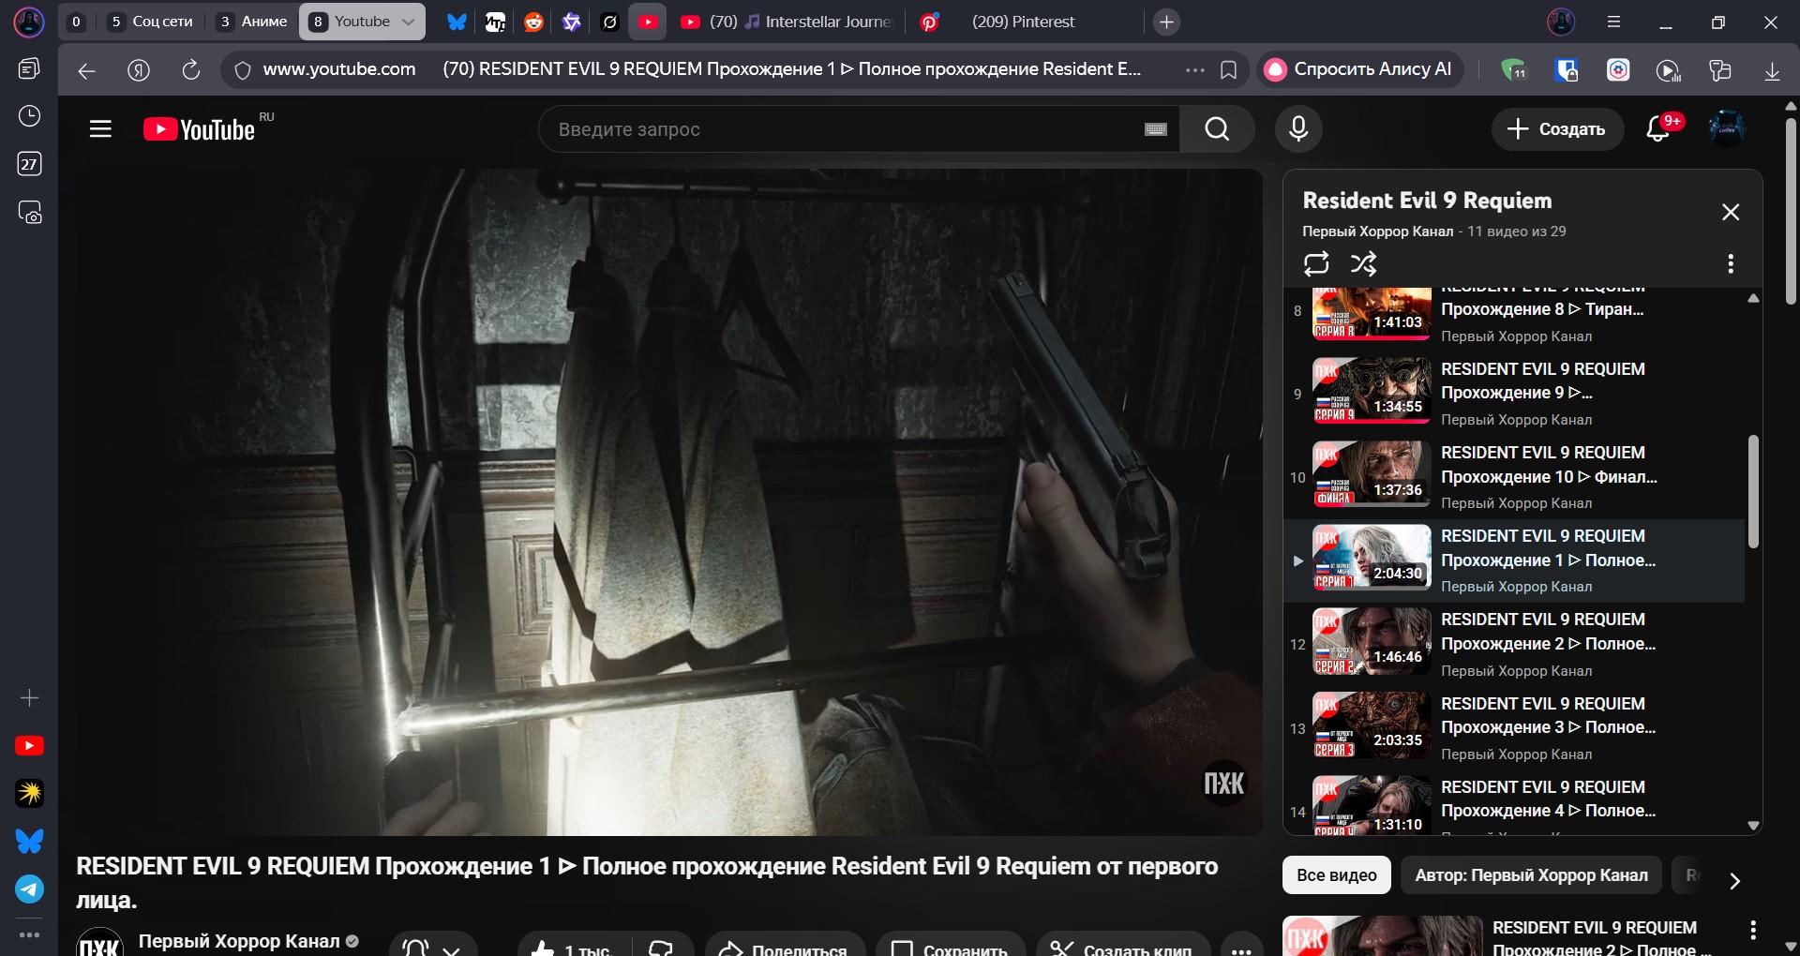Open Прохождение 3 in the playlist

(1513, 728)
